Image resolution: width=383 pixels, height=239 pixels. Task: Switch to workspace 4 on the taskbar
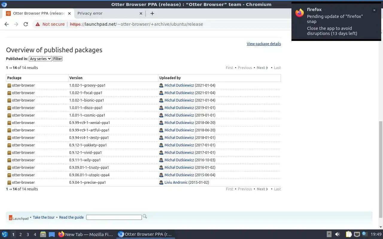35,235
